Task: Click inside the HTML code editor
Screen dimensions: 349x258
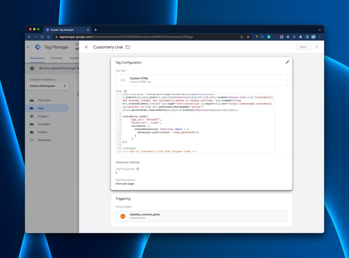Action: pyautogui.click(x=195, y=124)
